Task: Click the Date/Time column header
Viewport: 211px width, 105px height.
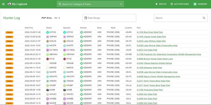Action: (x=29, y=28)
